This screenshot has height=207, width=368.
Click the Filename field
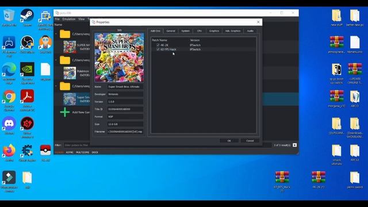(x=125, y=132)
